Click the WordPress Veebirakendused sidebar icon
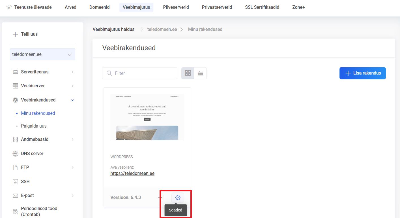 click(15, 100)
